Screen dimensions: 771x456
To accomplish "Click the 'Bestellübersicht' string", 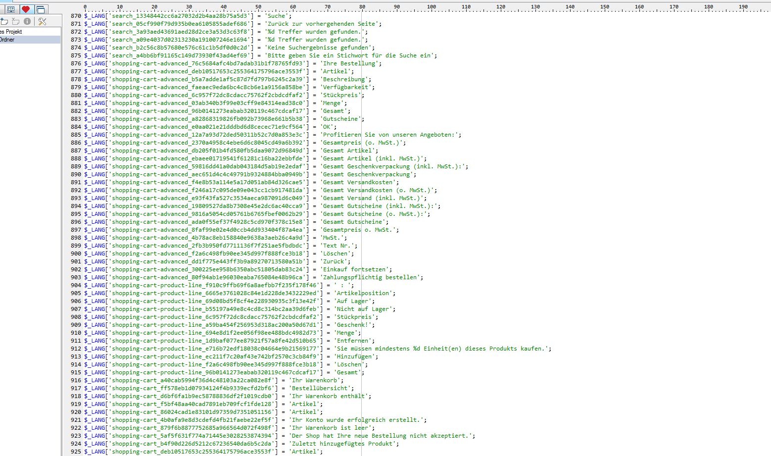I will click(320, 388).
